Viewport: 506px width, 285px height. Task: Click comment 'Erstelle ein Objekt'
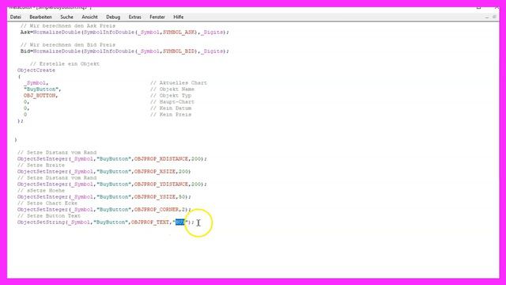[x=65, y=64]
